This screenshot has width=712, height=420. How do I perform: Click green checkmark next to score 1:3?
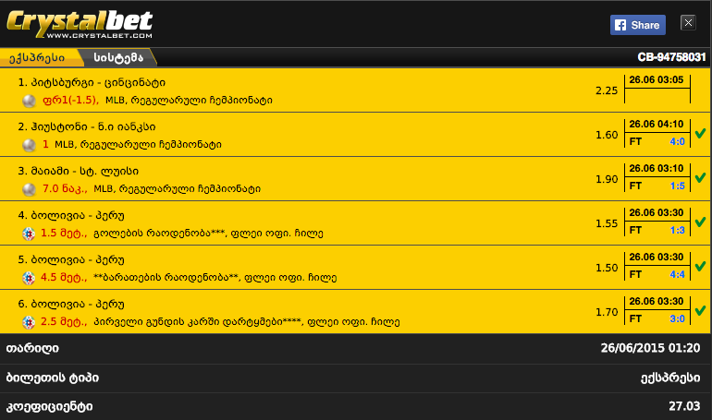click(700, 222)
